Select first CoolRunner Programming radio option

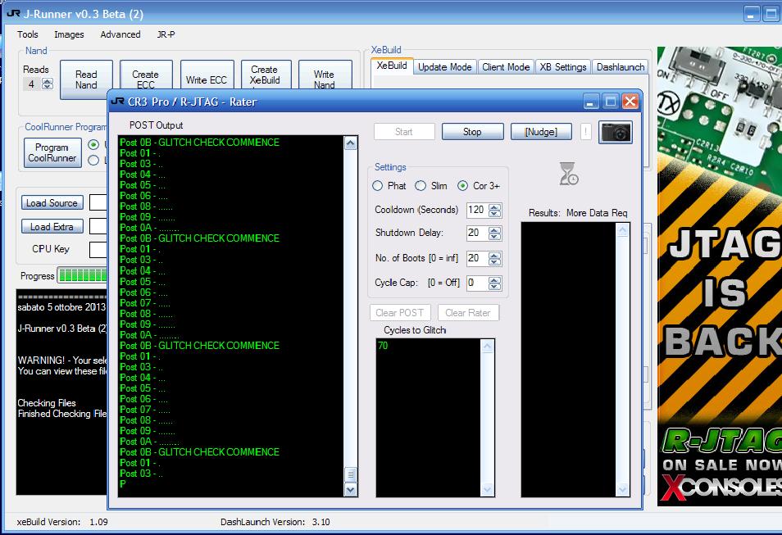coord(93,144)
